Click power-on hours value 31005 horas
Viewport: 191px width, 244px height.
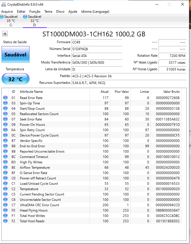coord(172,69)
